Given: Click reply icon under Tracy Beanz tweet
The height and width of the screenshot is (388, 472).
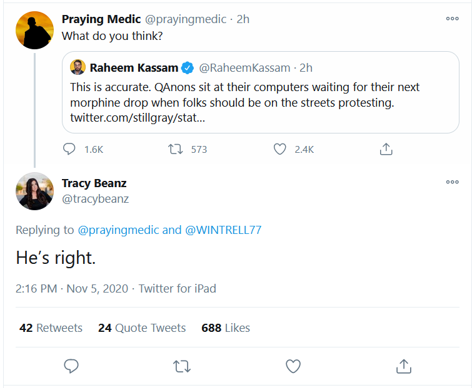Looking at the screenshot, I should pyautogui.click(x=71, y=366).
